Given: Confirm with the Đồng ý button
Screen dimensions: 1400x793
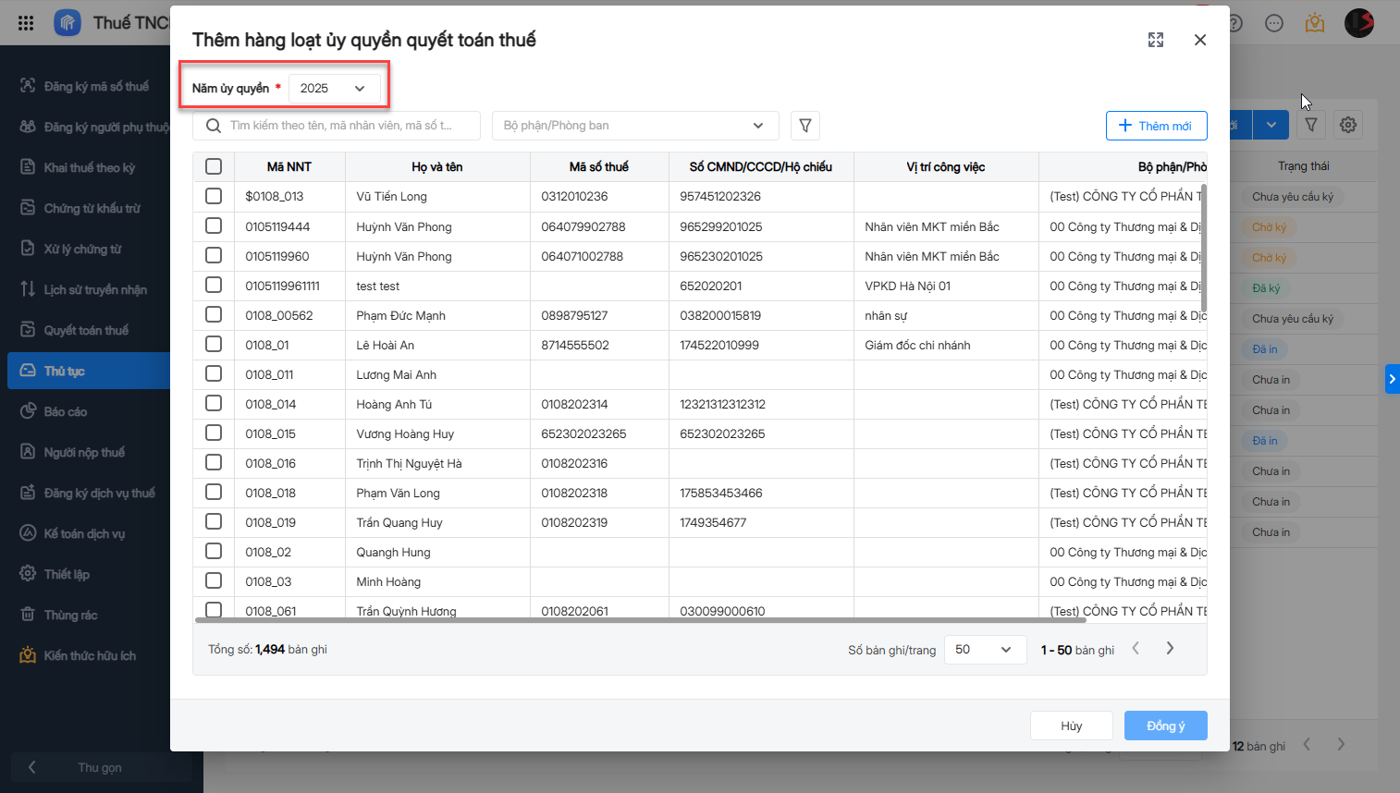Looking at the screenshot, I should pos(1165,726).
